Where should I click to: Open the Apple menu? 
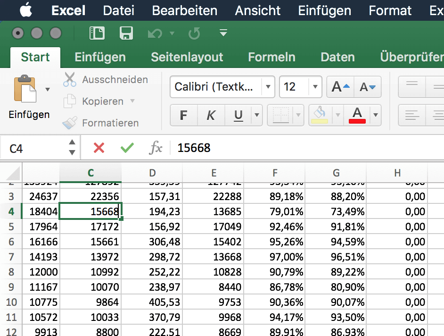(x=26, y=10)
